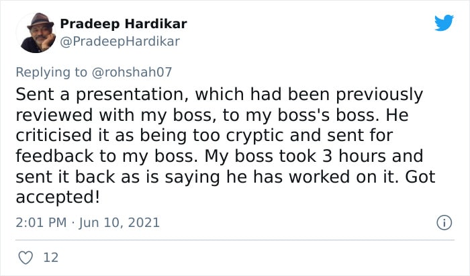The image size is (470, 276).
Task: Click the Jun 10, 2021 date
Action: point(120,223)
